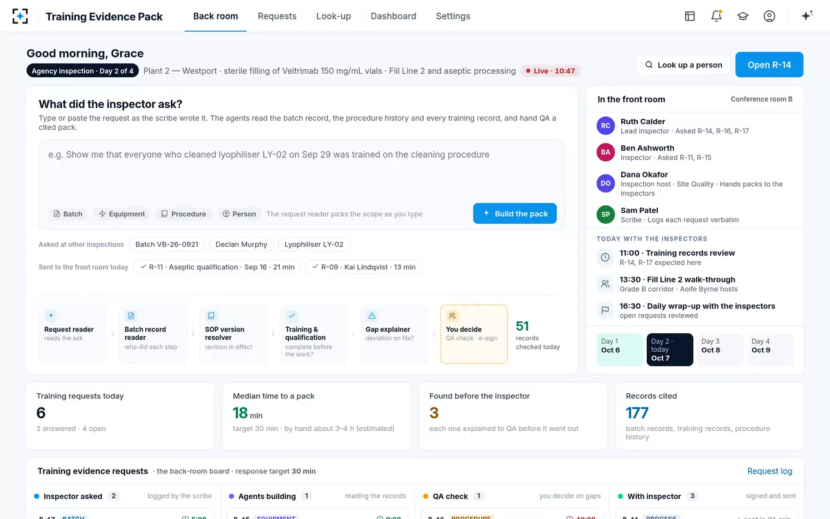
Task: Click the Lyophiliser LY-02 suggestion chip
Action: 314,245
